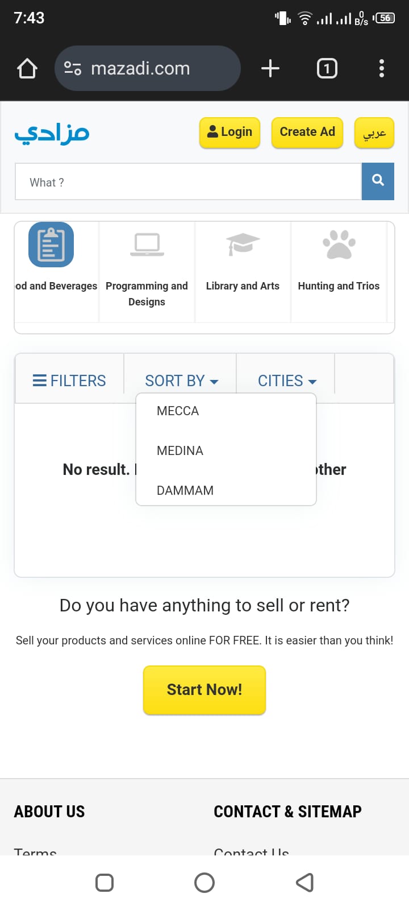Tap the Mazadi logo
Image resolution: width=409 pixels, height=910 pixels.
(x=52, y=133)
